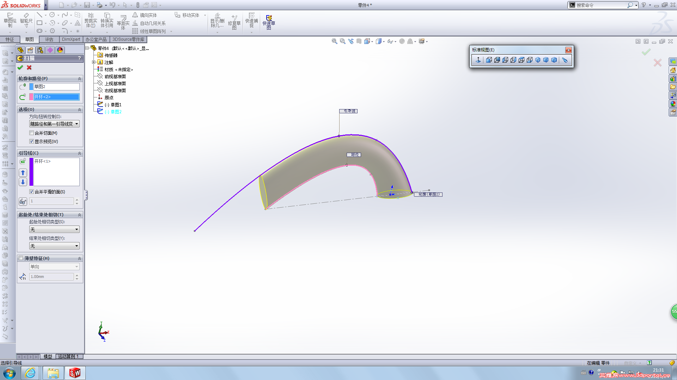Click the move guide curve up arrow

pos(23,173)
